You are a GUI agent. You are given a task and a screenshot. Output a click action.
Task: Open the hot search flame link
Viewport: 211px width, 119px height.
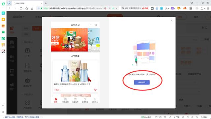pyautogui.click(x=145, y=8)
